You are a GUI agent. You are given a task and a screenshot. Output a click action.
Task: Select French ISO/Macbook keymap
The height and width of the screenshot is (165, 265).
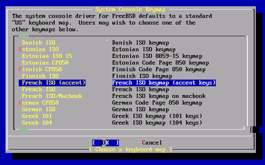click(x=52, y=96)
